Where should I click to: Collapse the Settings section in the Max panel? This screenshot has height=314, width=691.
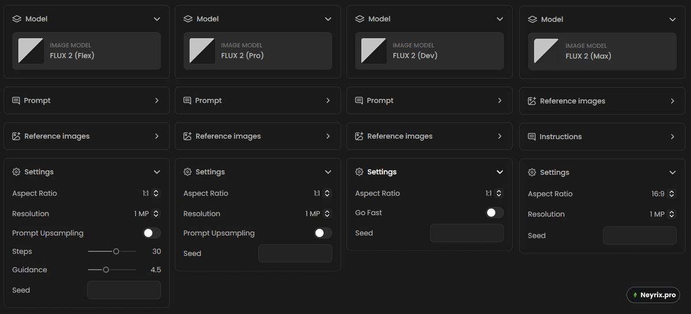(673, 172)
